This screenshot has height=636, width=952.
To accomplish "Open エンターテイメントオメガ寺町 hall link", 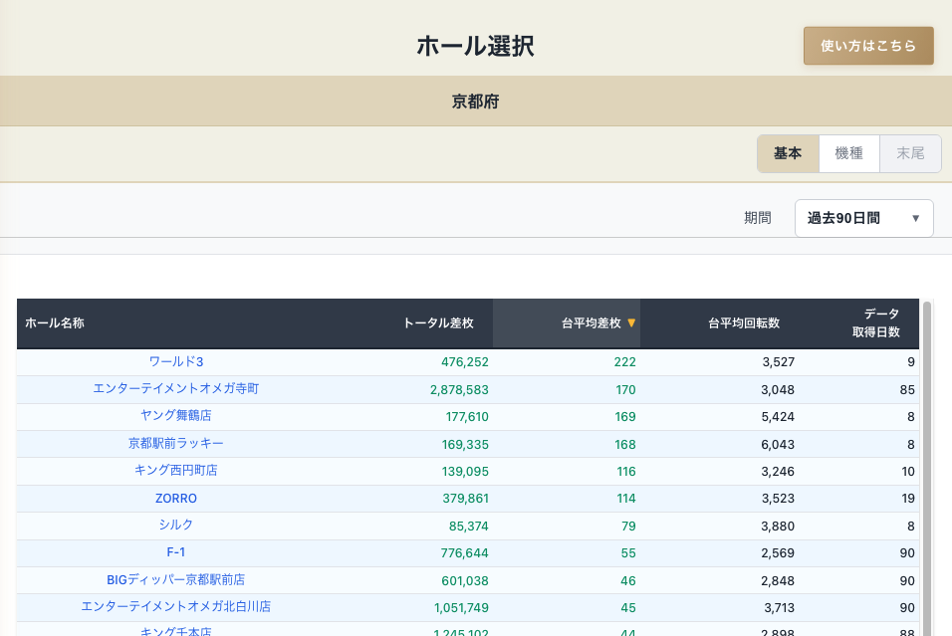I will (176, 388).
